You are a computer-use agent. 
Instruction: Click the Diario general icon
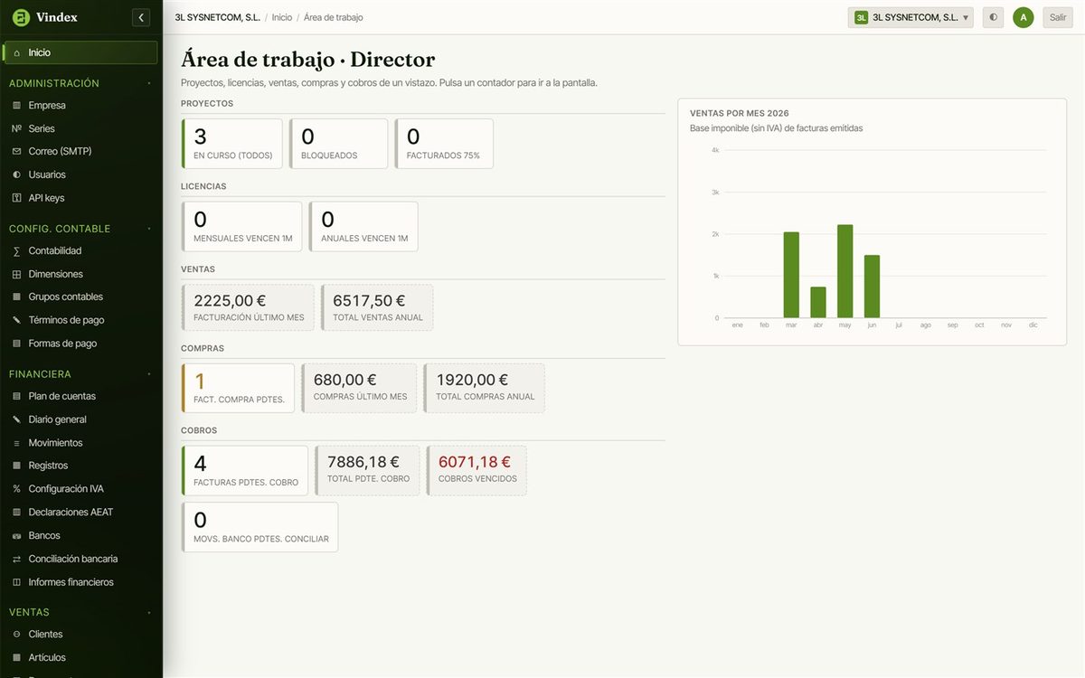click(x=16, y=419)
